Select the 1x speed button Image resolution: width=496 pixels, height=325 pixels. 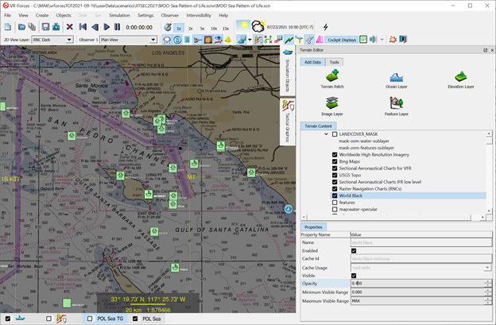179,28
